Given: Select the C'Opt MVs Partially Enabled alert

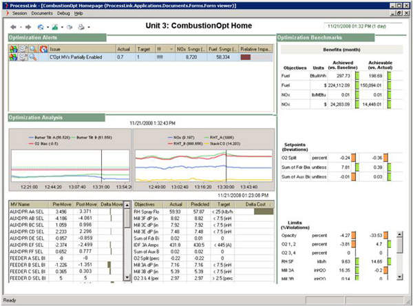Looking at the screenshot, I should point(140,57).
